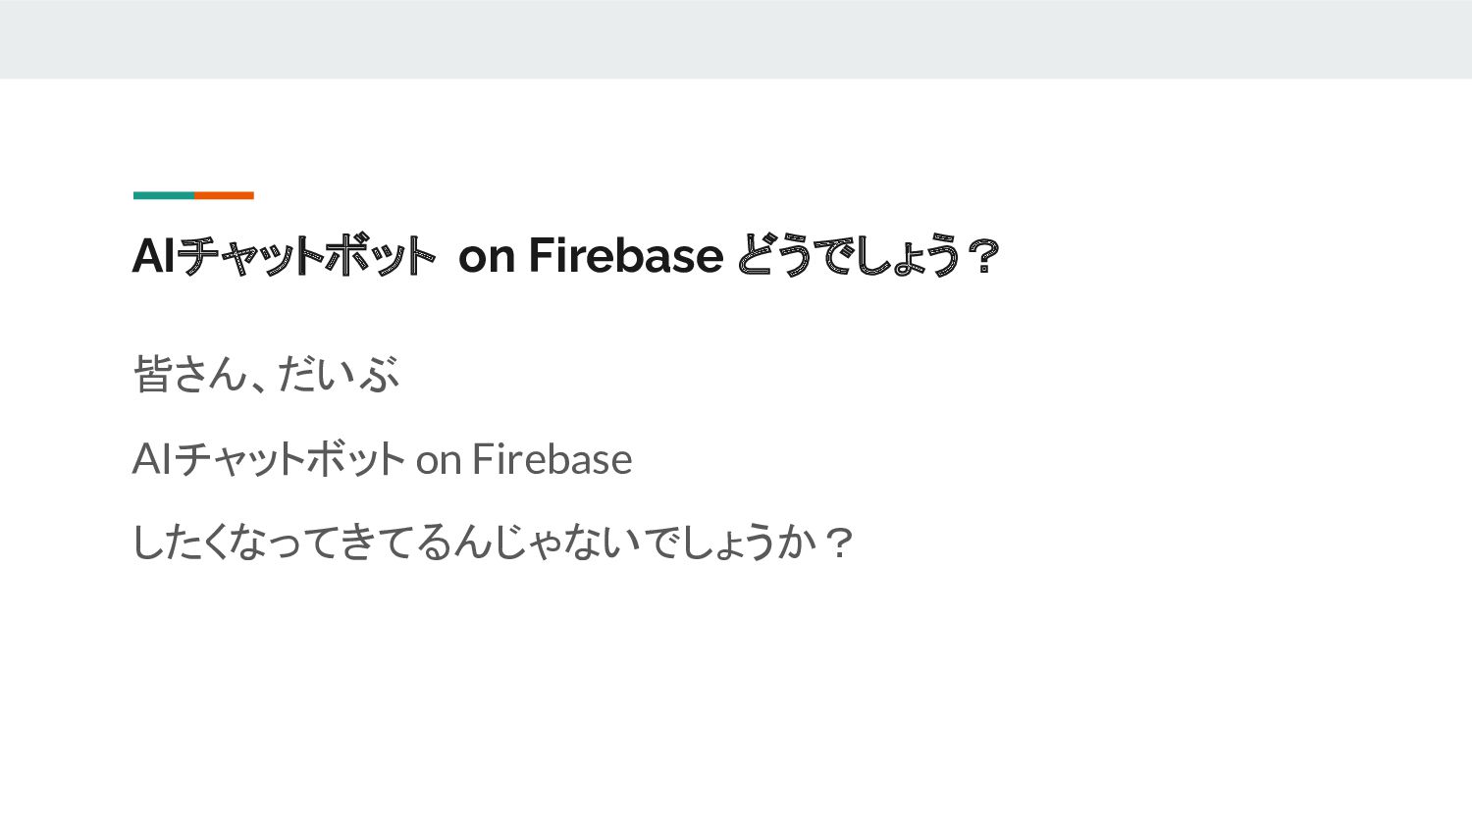Click the bold AI letters in the title
The image size is (1472, 828).
tap(154, 256)
